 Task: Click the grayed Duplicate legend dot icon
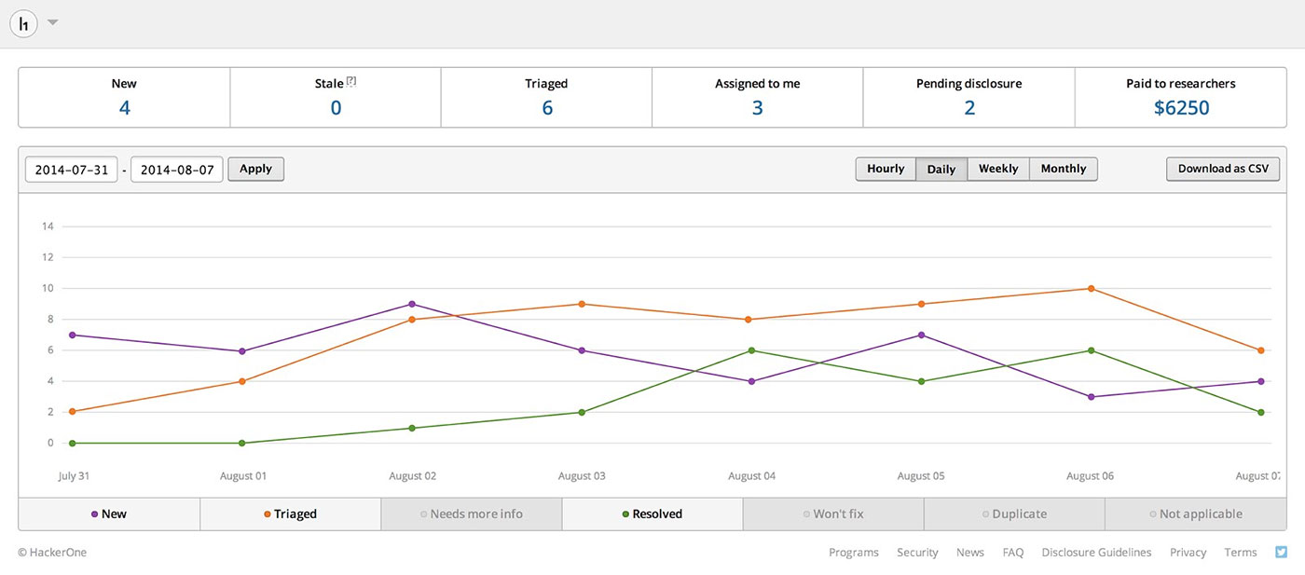(985, 513)
